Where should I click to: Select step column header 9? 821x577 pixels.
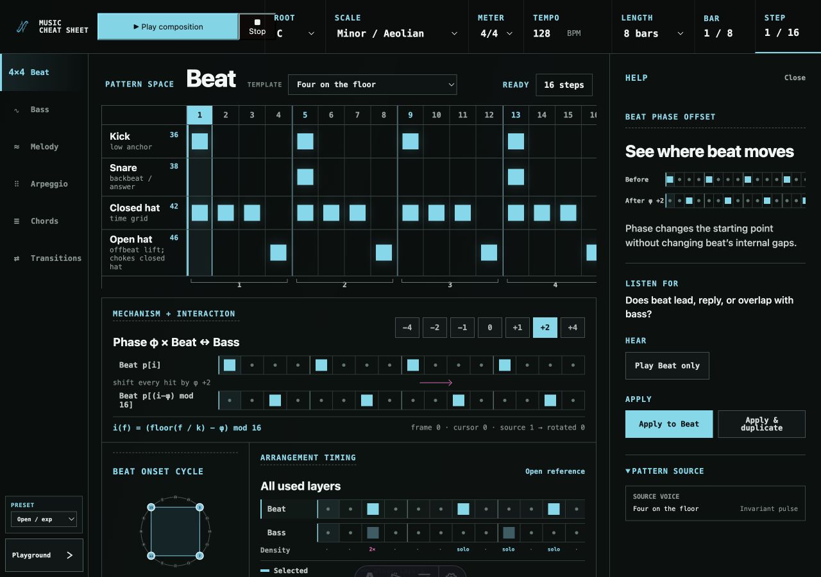click(x=410, y=115)
